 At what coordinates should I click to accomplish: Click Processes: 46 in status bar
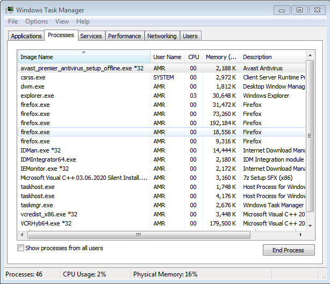[24, 274]
